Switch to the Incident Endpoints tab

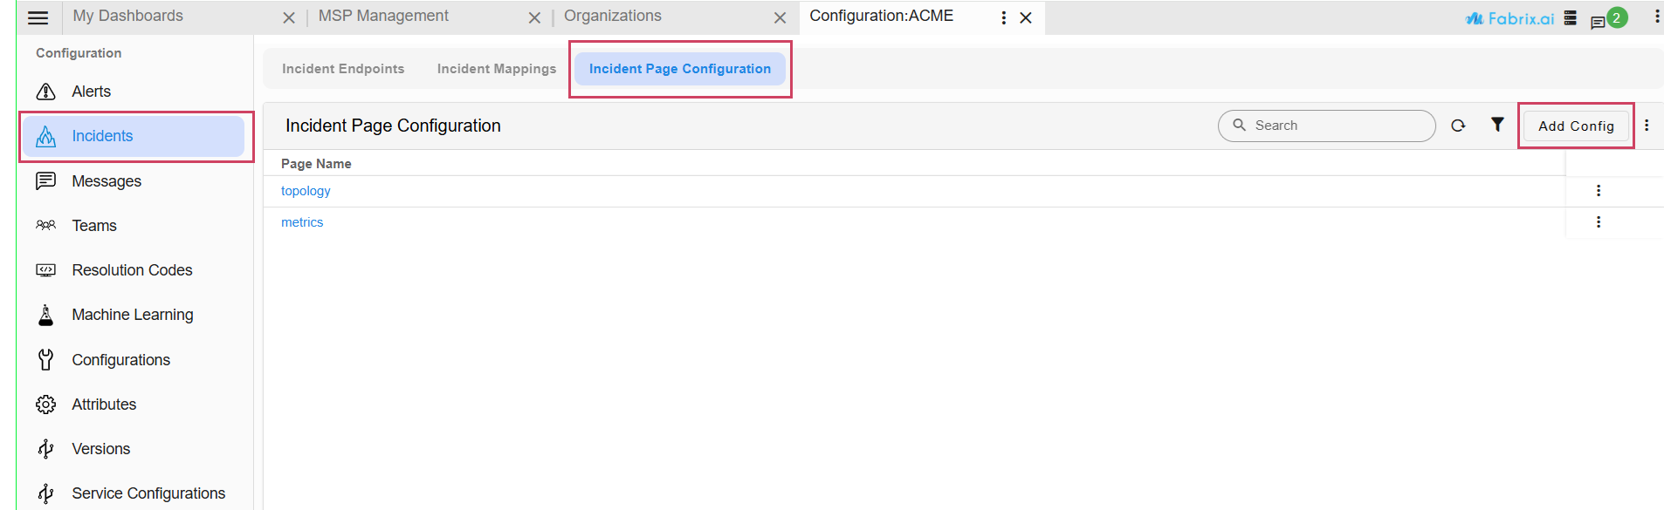point(343,69)
